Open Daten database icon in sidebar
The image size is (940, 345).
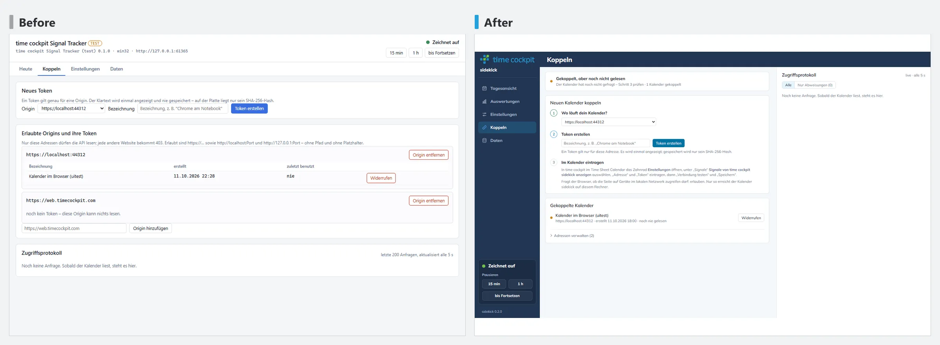pyautogui.click(x=484, y=141)
